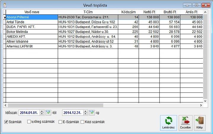213x134 pixels.
Task: Click the T-Cím column header
Action: (88, 12)
